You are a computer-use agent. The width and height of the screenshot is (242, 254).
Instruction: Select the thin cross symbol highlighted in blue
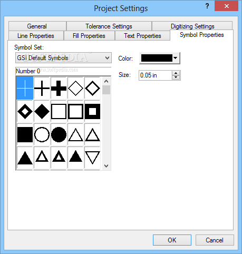click(x=25, y=88)
